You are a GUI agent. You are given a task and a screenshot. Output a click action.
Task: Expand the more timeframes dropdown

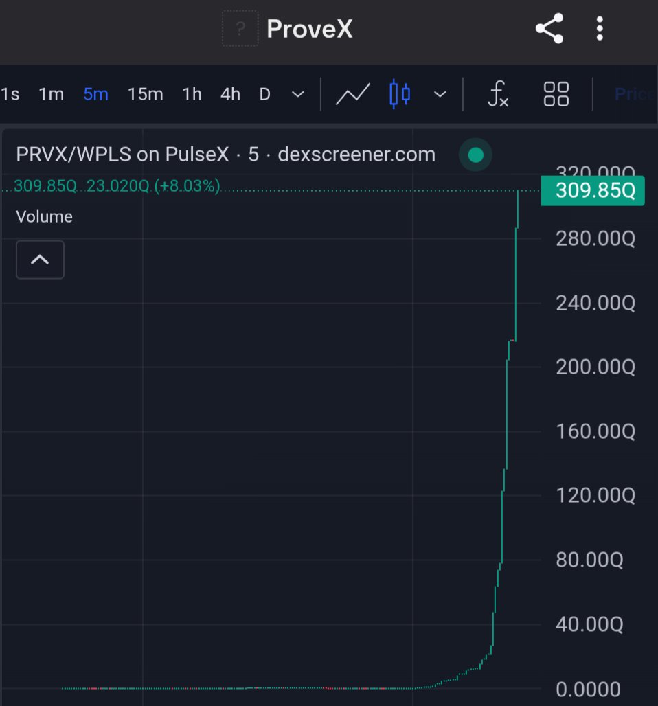[x=297, y=95]
